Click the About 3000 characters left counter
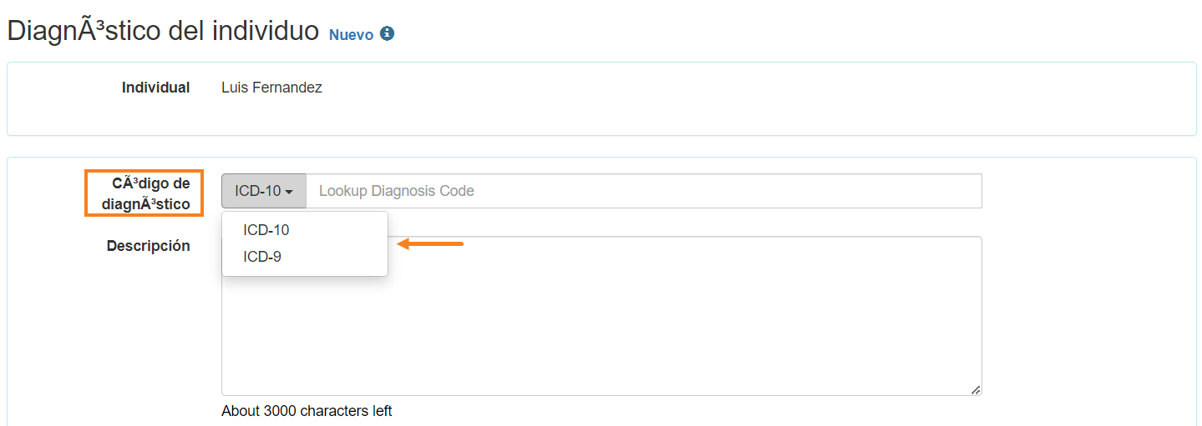The width and height of the screenshot is (1202, 426). click(307, 411)
